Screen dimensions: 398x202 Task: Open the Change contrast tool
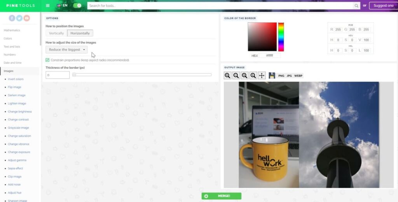point(18,120)
